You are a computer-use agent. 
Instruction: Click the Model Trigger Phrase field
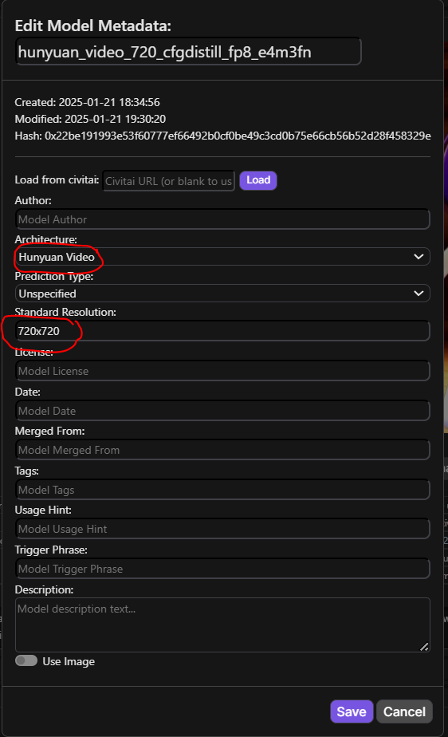pyautogui.click(x=222, y=569)
